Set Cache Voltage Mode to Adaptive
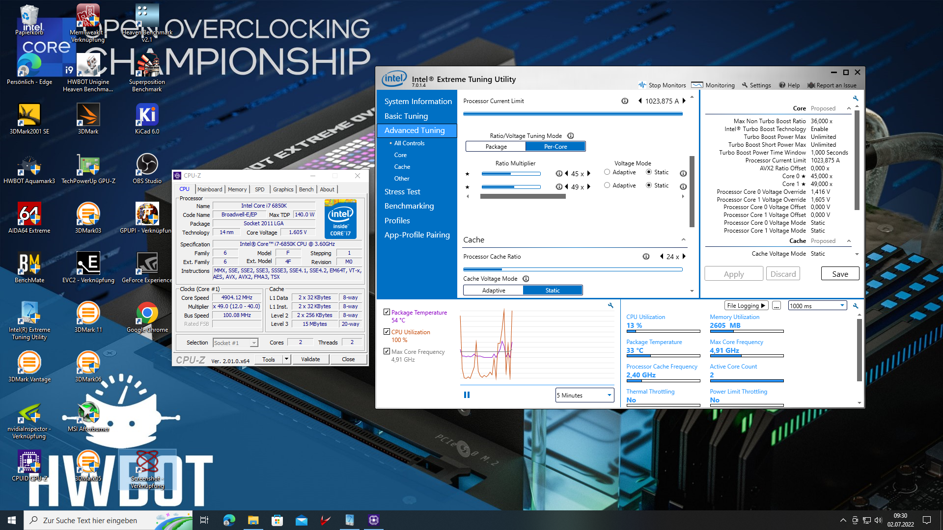This screenshot has height=530, width=943. 493,291
